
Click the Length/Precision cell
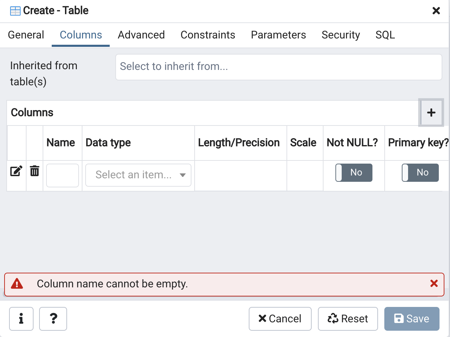pyautogui.click(x=240, y=175)
